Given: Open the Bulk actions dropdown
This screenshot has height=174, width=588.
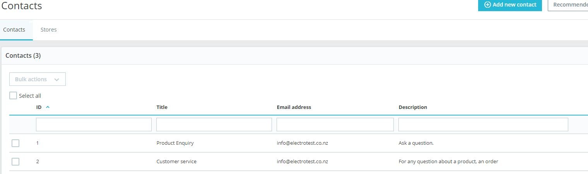Looking at the screenshot, I should (x=38, y=79).
